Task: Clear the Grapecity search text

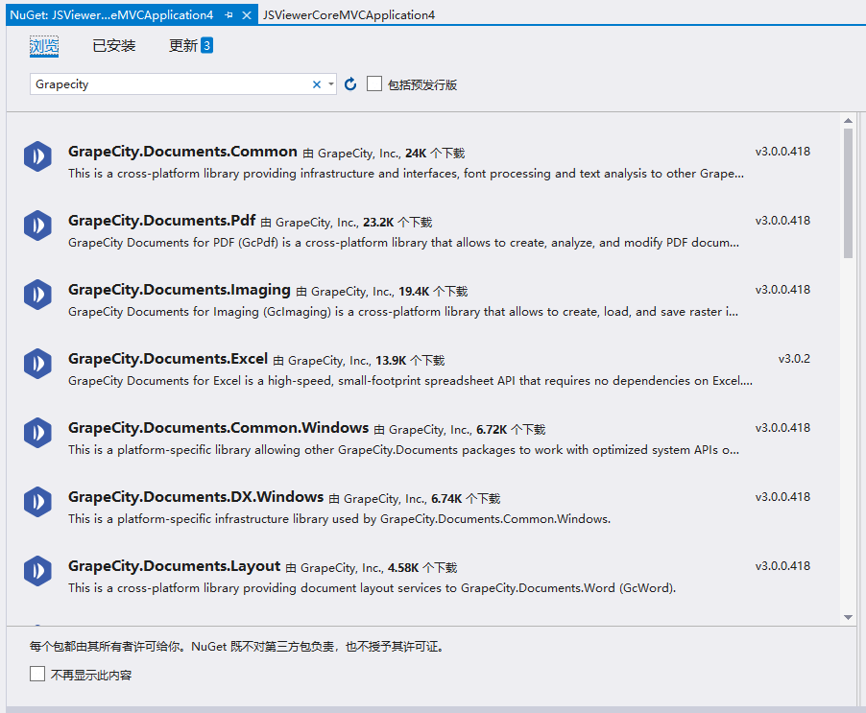Action: pyautogui.click(x=317, y=84)
